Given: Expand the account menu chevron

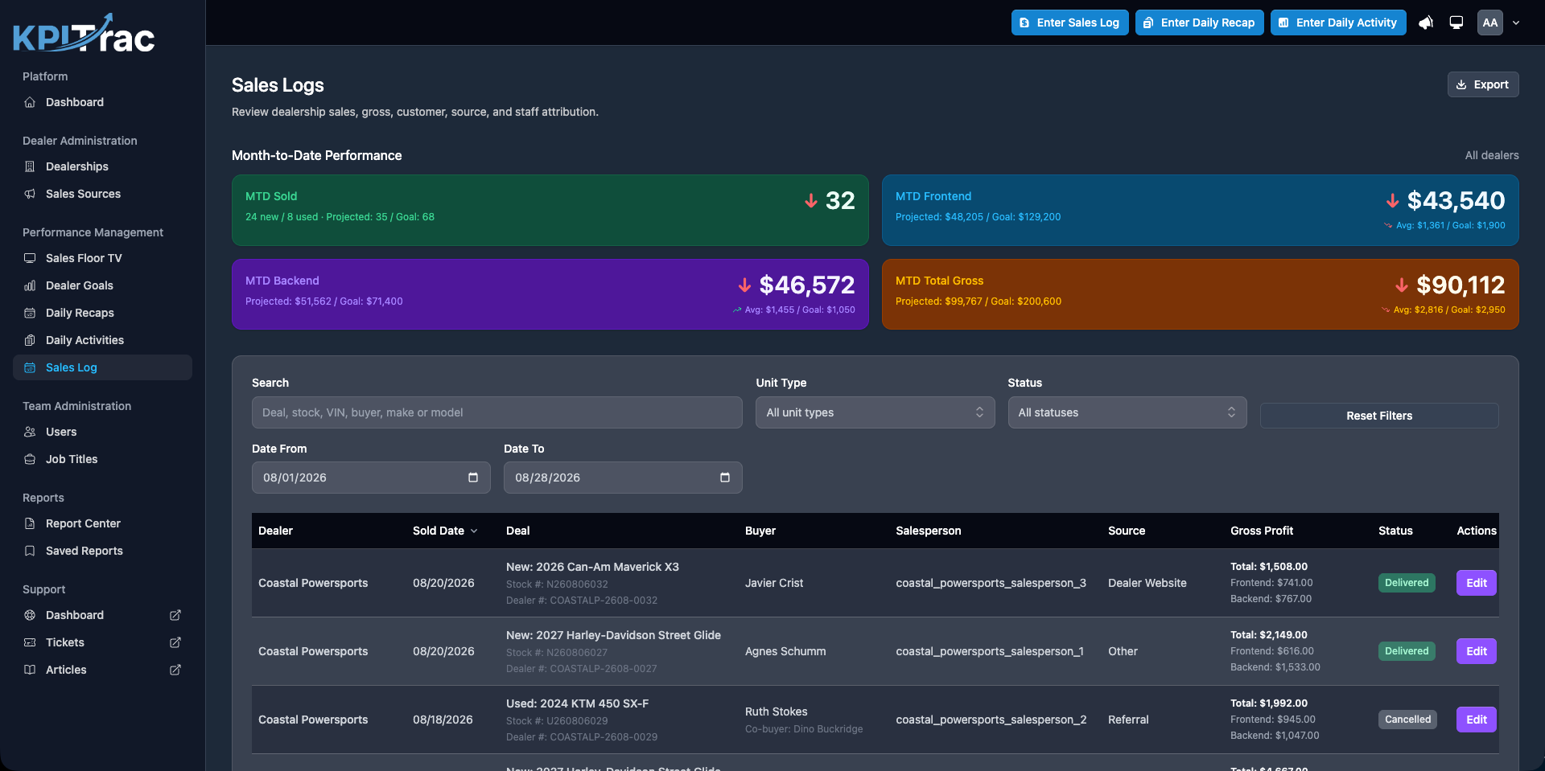Looking at the screenshot, I should point(1516,23).
